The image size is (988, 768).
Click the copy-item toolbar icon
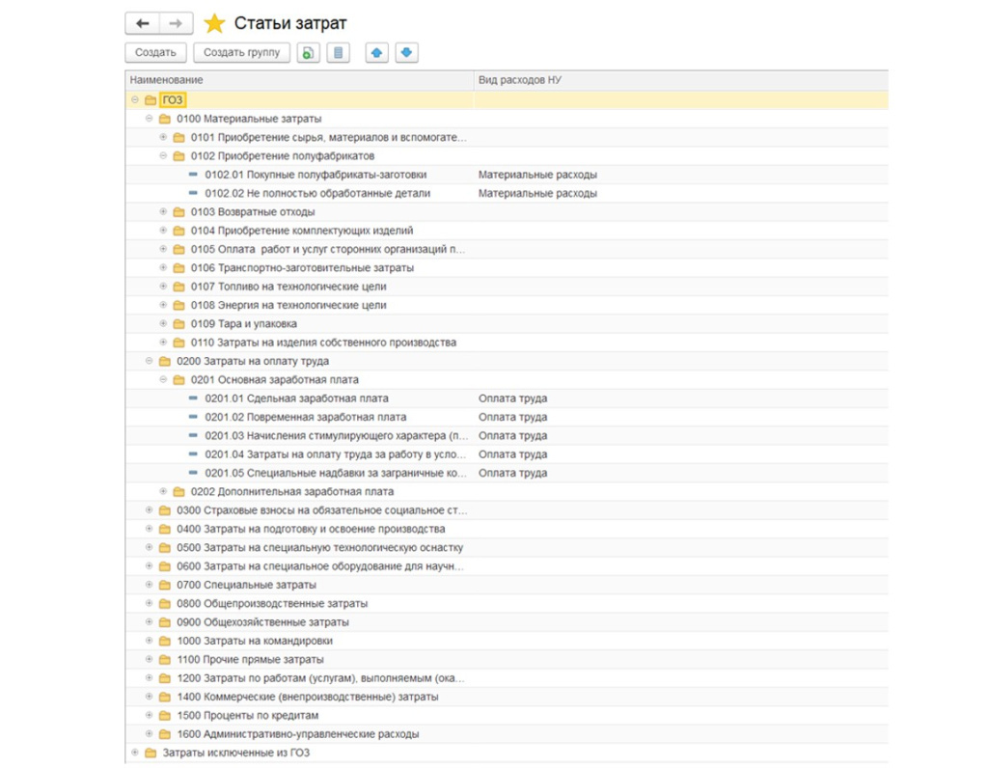click(x=308, y=53)
